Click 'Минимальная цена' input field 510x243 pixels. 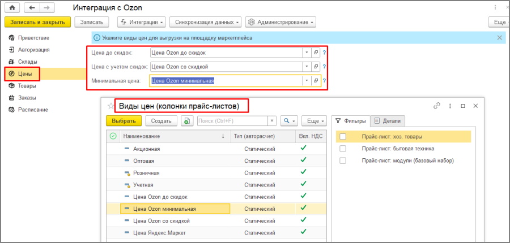click(x=226, y=81)
